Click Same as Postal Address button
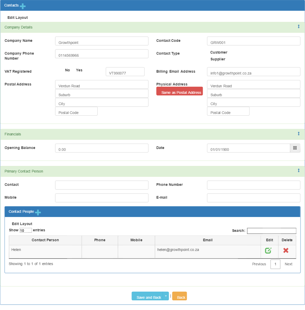Image resolution: width=305 pixels, height=310 pixels. pyautogui.click(x=179, y=91)
